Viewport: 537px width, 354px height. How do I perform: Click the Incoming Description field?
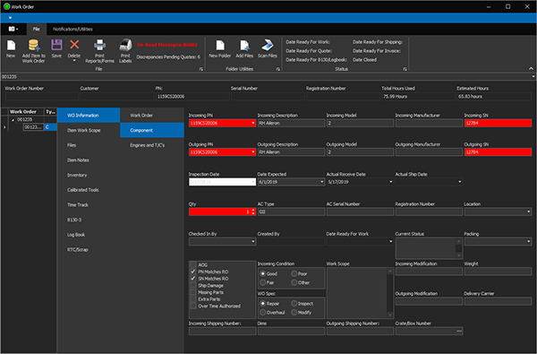coord(291,123)
